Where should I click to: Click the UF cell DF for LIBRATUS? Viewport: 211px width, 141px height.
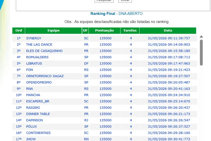point(86,63)
